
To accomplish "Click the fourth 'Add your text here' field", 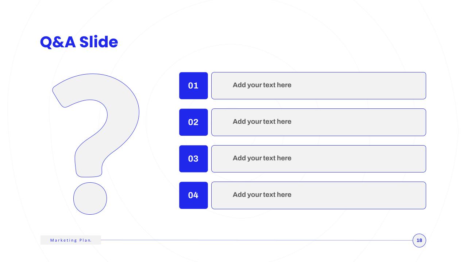I will pyautogui.click(x=319, y=195).
